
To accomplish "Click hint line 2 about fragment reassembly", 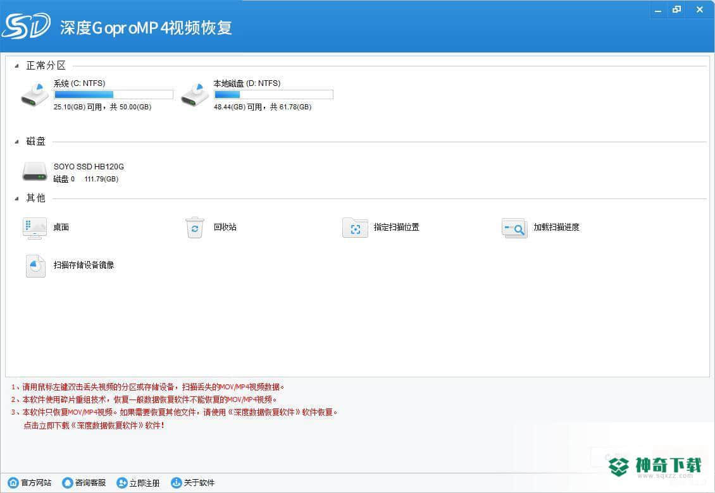I will (144, 399).
